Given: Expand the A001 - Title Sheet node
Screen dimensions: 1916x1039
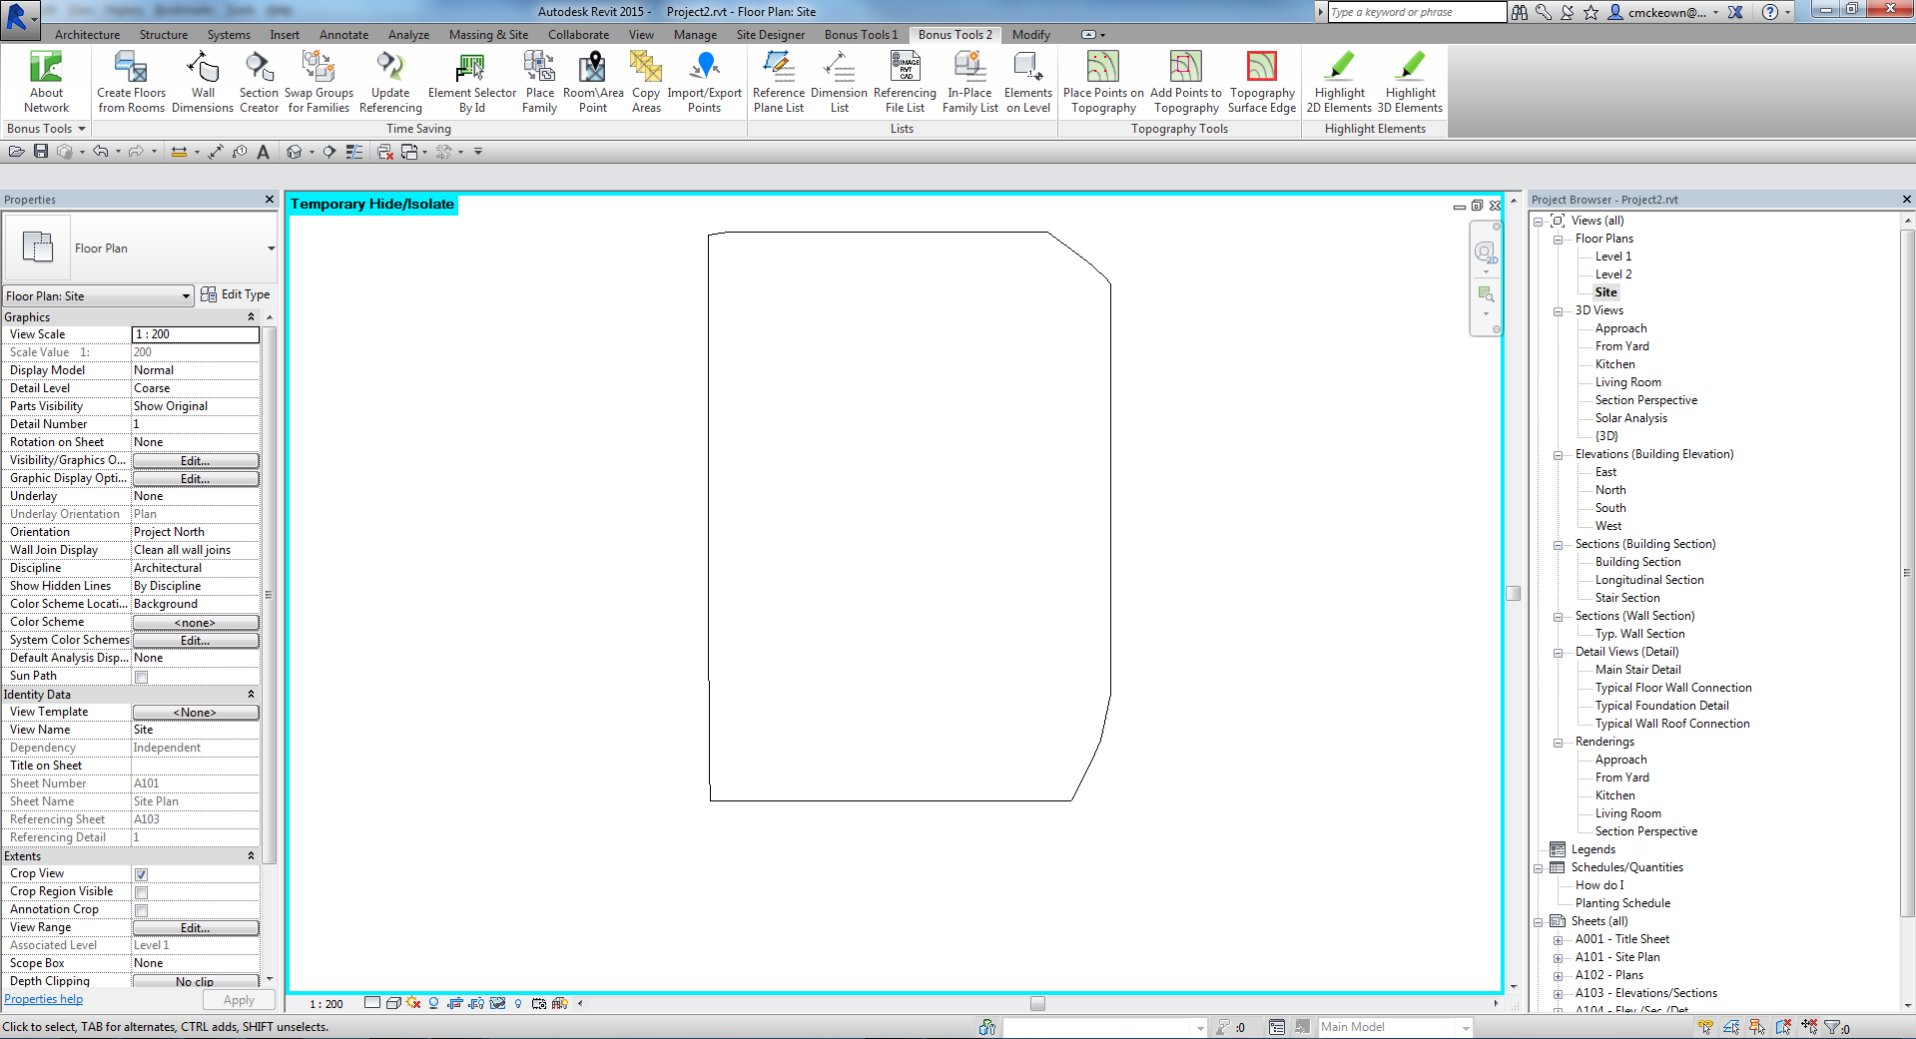Looking at the screenshot, I should coord(1559,939).
